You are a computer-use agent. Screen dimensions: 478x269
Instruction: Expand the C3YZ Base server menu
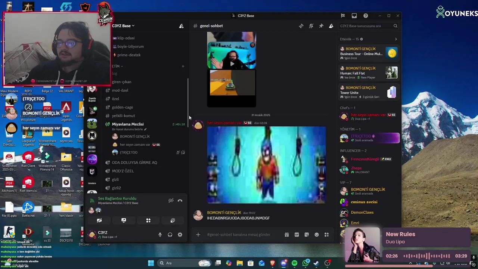(x=123, y=26)
